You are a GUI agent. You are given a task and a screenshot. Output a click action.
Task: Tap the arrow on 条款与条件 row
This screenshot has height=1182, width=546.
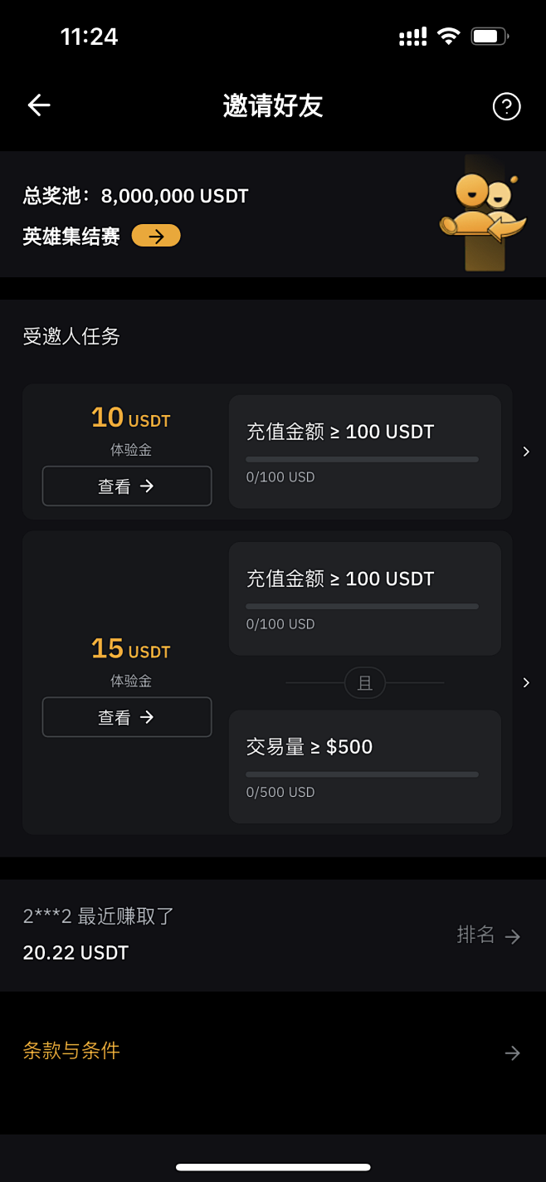click(x=513, y=1053)
